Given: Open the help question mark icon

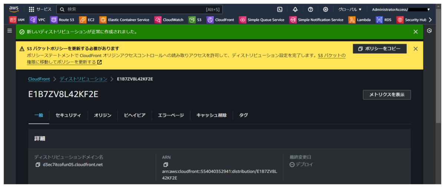Looking at the screenshot, I should [x=310, y=10].
